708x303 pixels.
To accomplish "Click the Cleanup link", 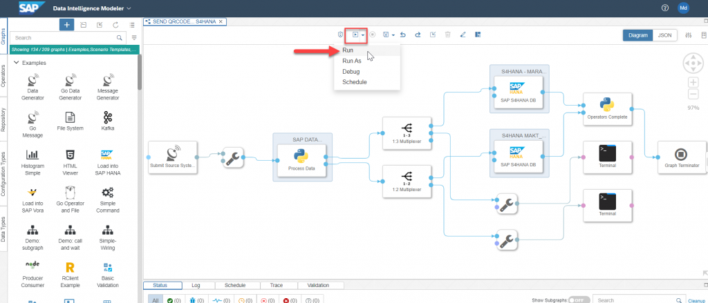I will point(697,301).
